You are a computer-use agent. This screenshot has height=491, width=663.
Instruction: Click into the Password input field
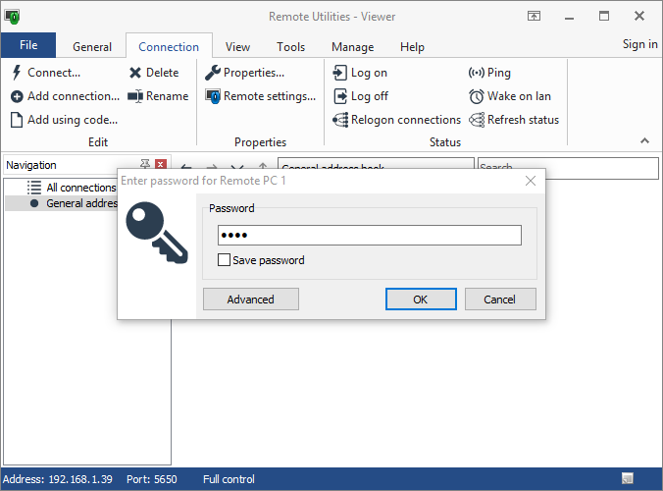pos(369,236)
